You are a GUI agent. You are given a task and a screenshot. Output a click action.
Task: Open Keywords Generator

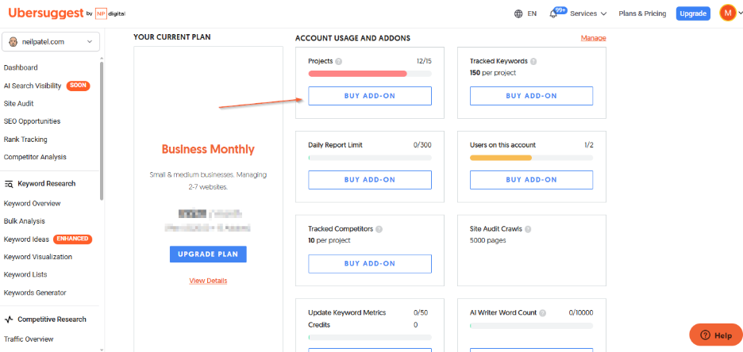(x=35, y=293)
